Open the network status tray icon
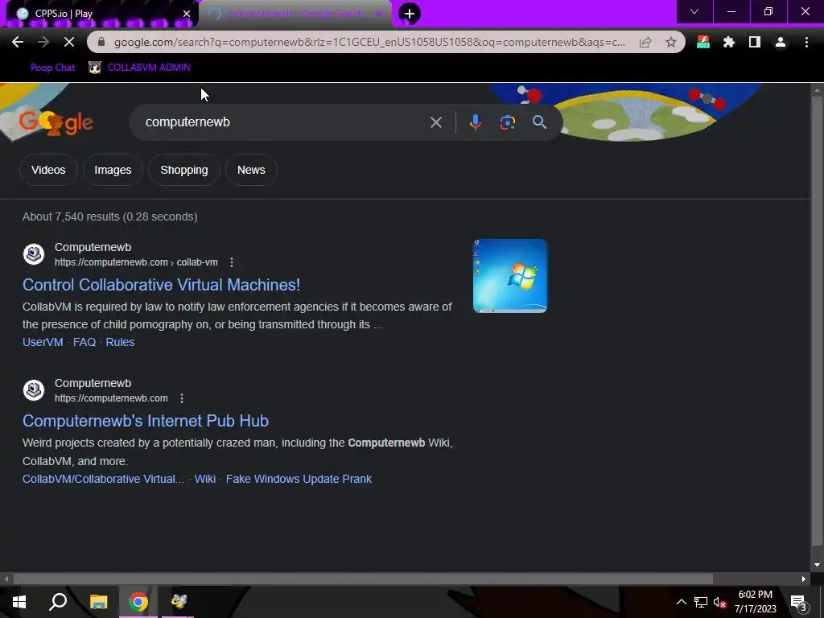824x618 pixels. click(x=701, y=602)
